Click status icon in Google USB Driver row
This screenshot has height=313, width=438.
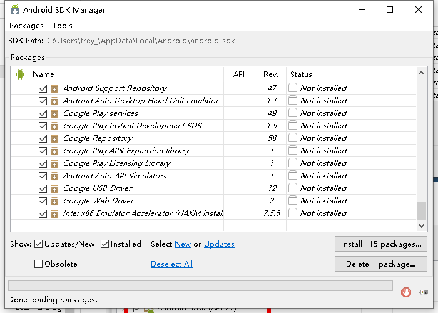click(292, 188)
